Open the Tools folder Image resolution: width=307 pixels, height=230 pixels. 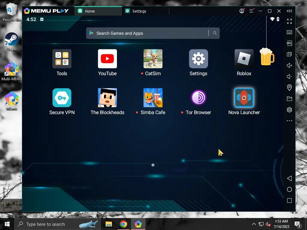point(62,59)
